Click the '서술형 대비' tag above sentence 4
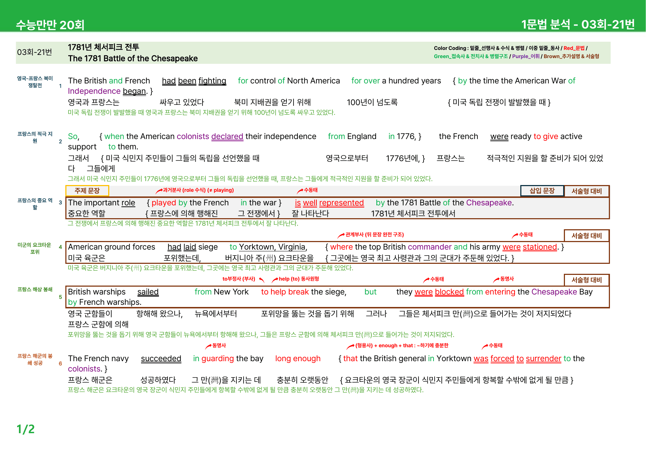The image size is (646, 456). pos(587,236)
